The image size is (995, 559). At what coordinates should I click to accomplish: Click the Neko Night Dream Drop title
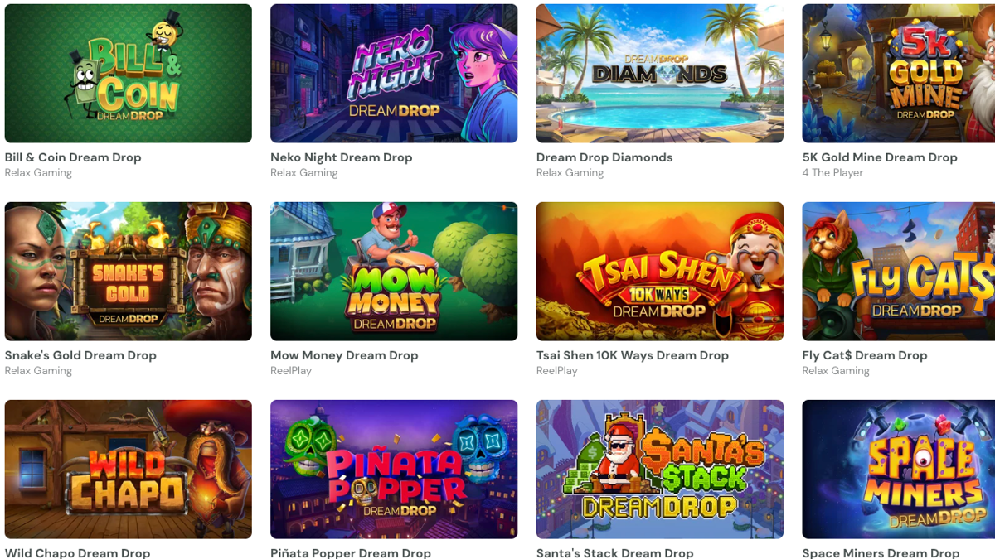[341, 157]
